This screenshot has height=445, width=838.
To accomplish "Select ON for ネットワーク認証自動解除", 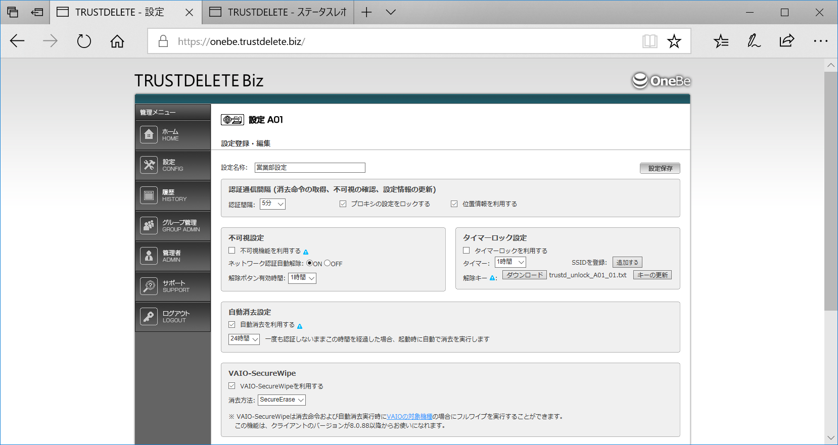I will click(309, 263).
